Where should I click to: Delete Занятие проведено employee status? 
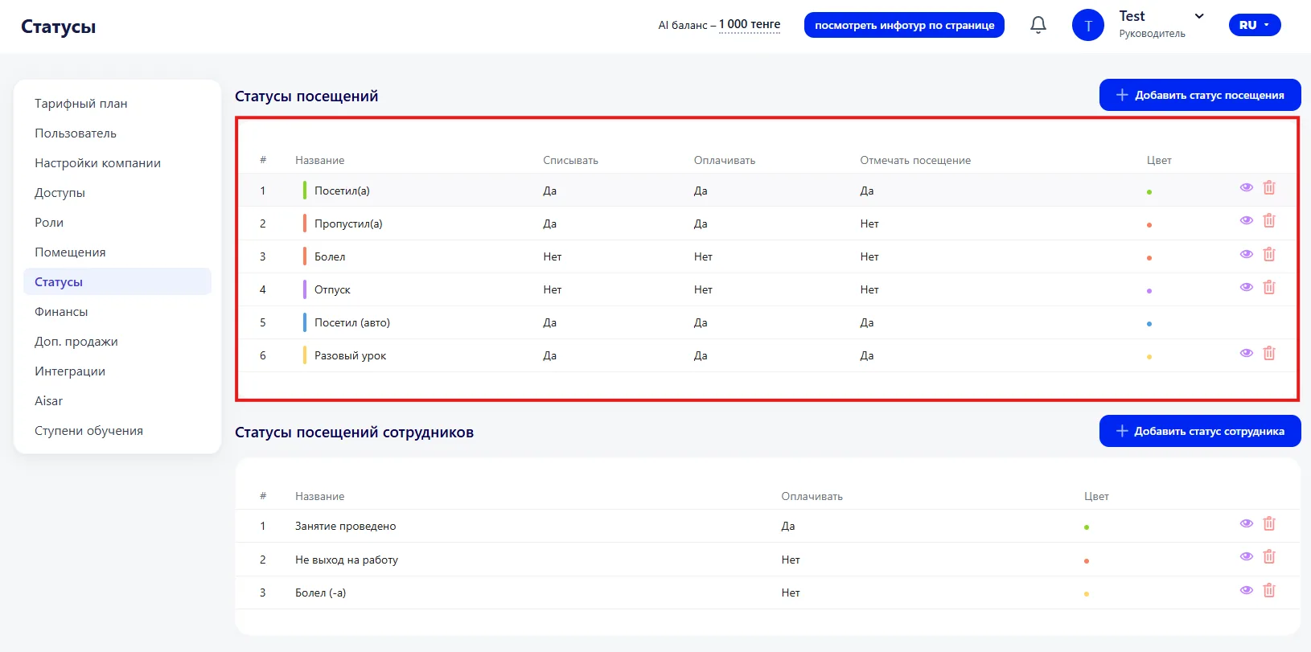coord(1269,523)
